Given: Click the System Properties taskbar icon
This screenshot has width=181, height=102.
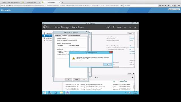Looking at the screenshot, I should click(x=67, y=93).
